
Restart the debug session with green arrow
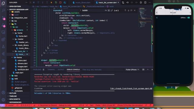coord(56,2)
